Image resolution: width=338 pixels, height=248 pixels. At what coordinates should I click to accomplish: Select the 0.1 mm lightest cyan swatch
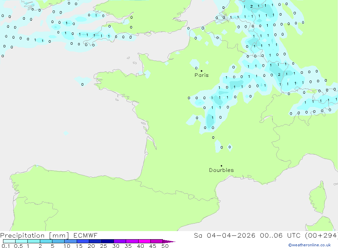coord(9,241)
